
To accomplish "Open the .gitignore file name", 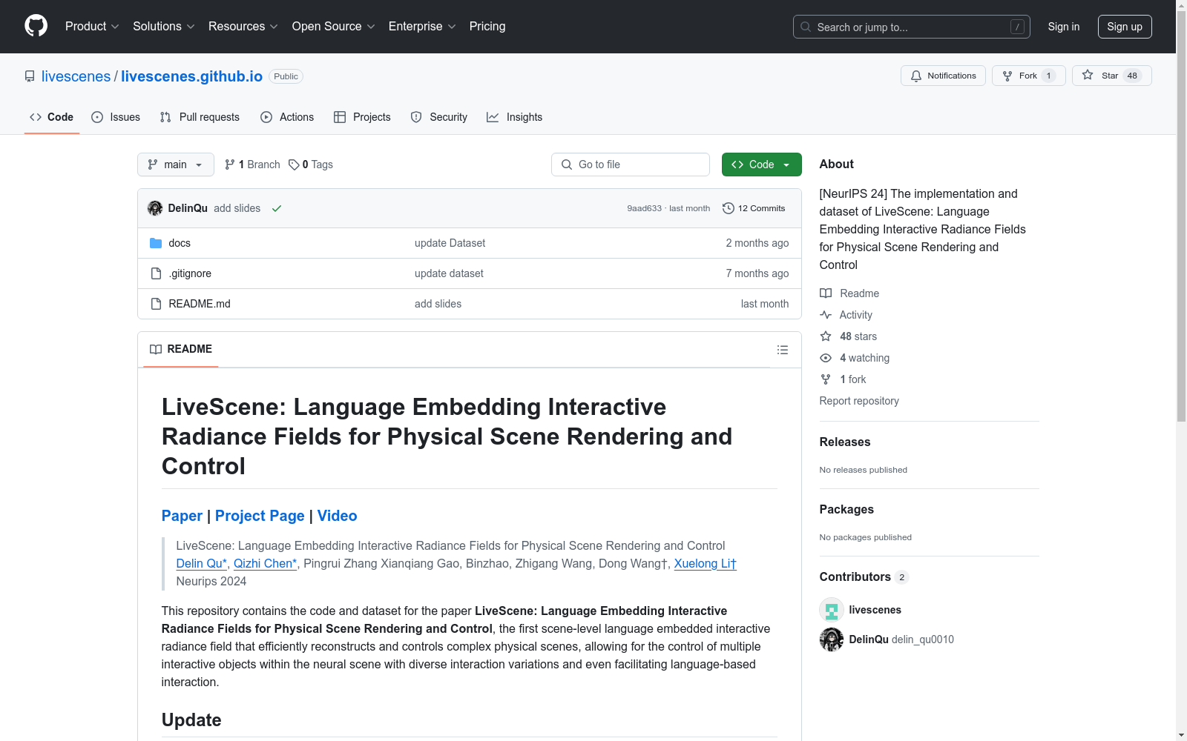I will (190, 273).
